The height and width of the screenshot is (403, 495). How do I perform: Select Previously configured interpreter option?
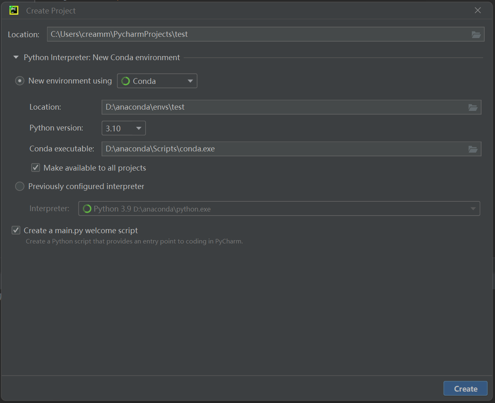[20, 187]
